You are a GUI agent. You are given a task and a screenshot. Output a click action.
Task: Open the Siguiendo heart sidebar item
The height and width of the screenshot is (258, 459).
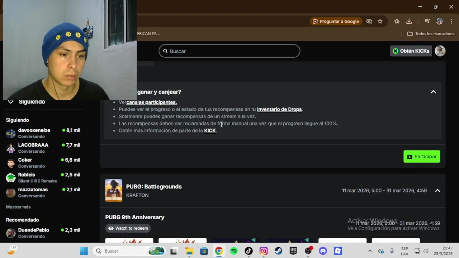pyautogui.click(x=27, y=102)
